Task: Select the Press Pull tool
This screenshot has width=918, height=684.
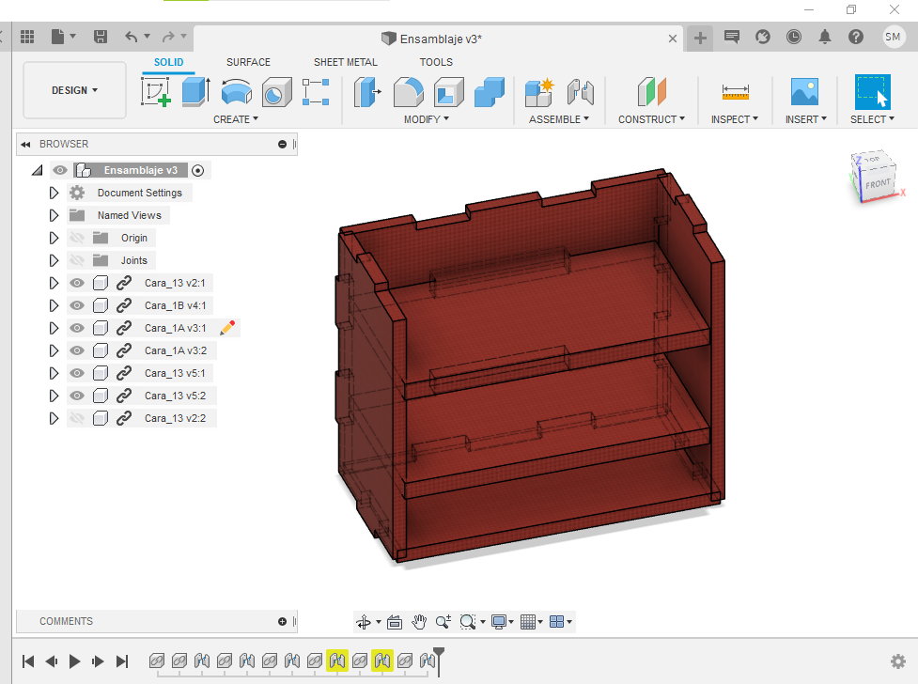Action: point(367,92)
